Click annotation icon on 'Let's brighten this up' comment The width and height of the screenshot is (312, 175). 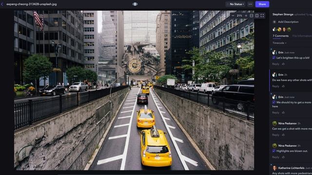[274, 58]
